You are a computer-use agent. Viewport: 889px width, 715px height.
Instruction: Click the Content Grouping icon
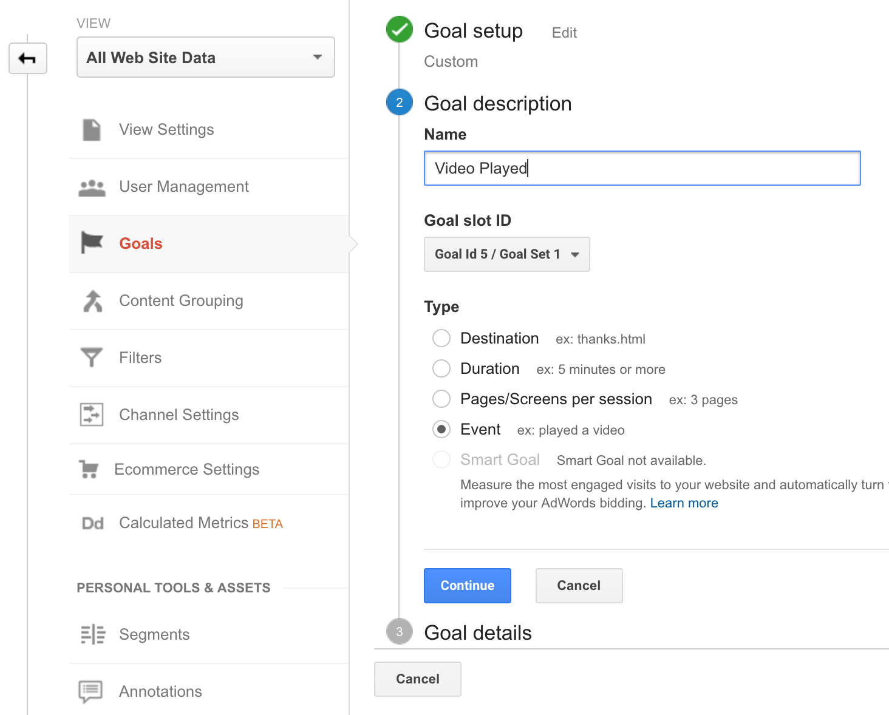(92, 301)
